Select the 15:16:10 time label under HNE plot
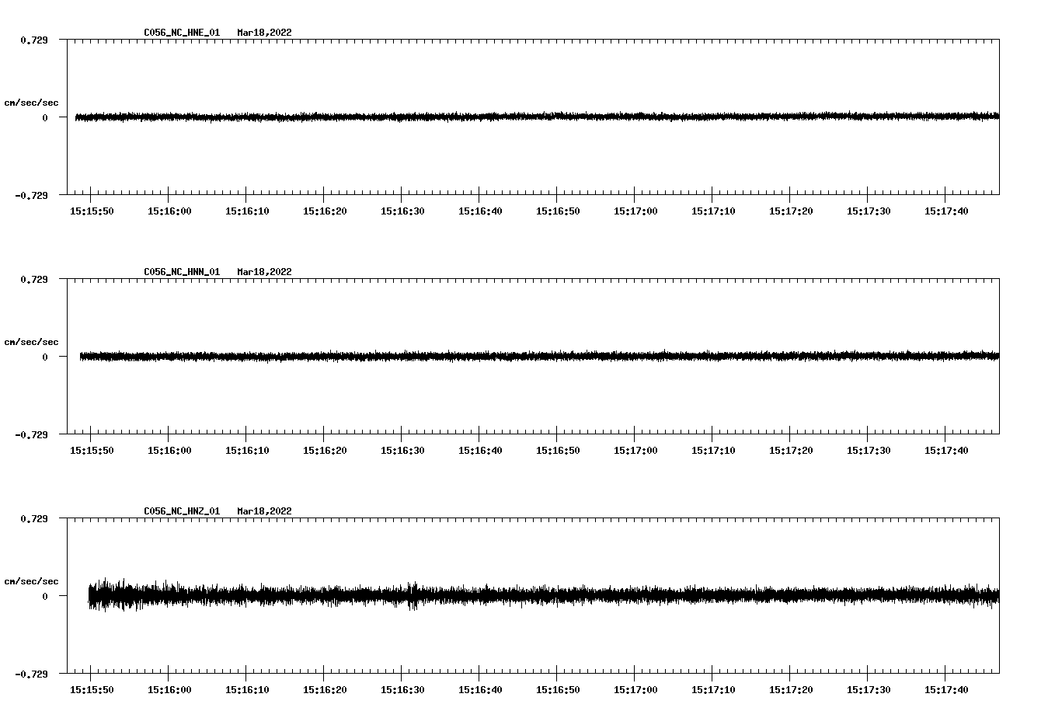Viewport: 1055px width, 718px height. tap(247, 211)
